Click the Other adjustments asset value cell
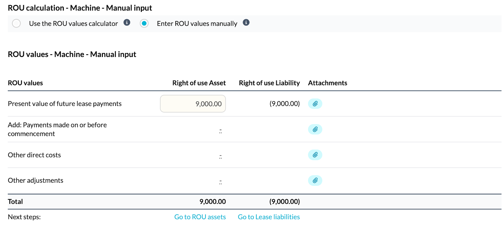Screen dimensions: 502x226 [x=221, y=182]
